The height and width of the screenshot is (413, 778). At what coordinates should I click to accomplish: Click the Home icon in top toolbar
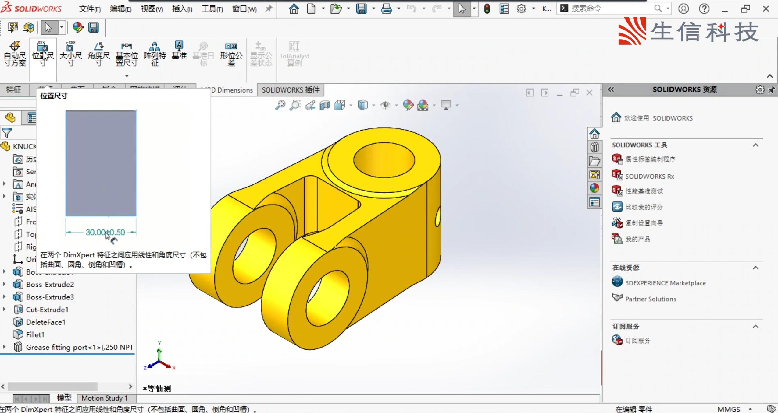pyautogui.click(x=294, y=9)
